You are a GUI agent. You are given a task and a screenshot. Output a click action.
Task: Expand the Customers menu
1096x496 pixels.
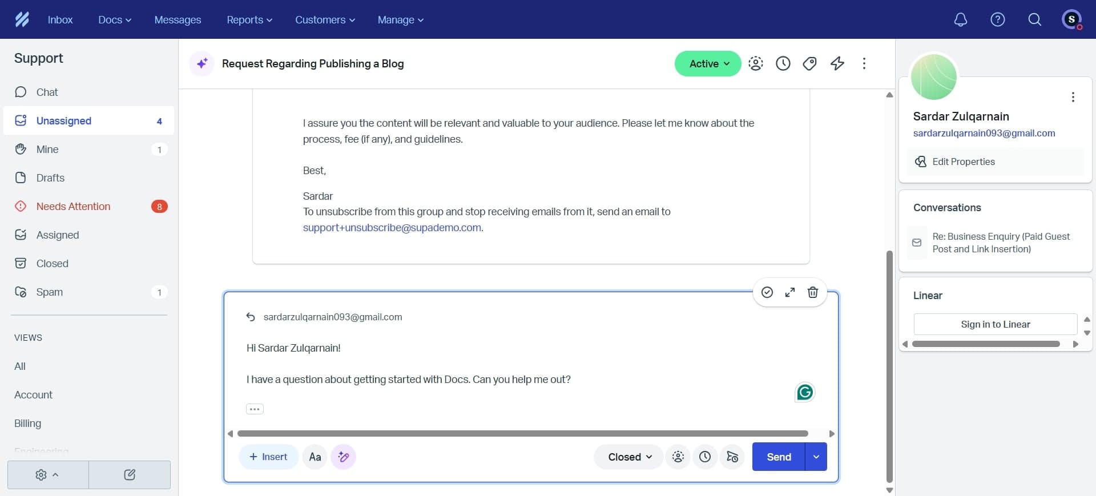(x=325, y=19)
